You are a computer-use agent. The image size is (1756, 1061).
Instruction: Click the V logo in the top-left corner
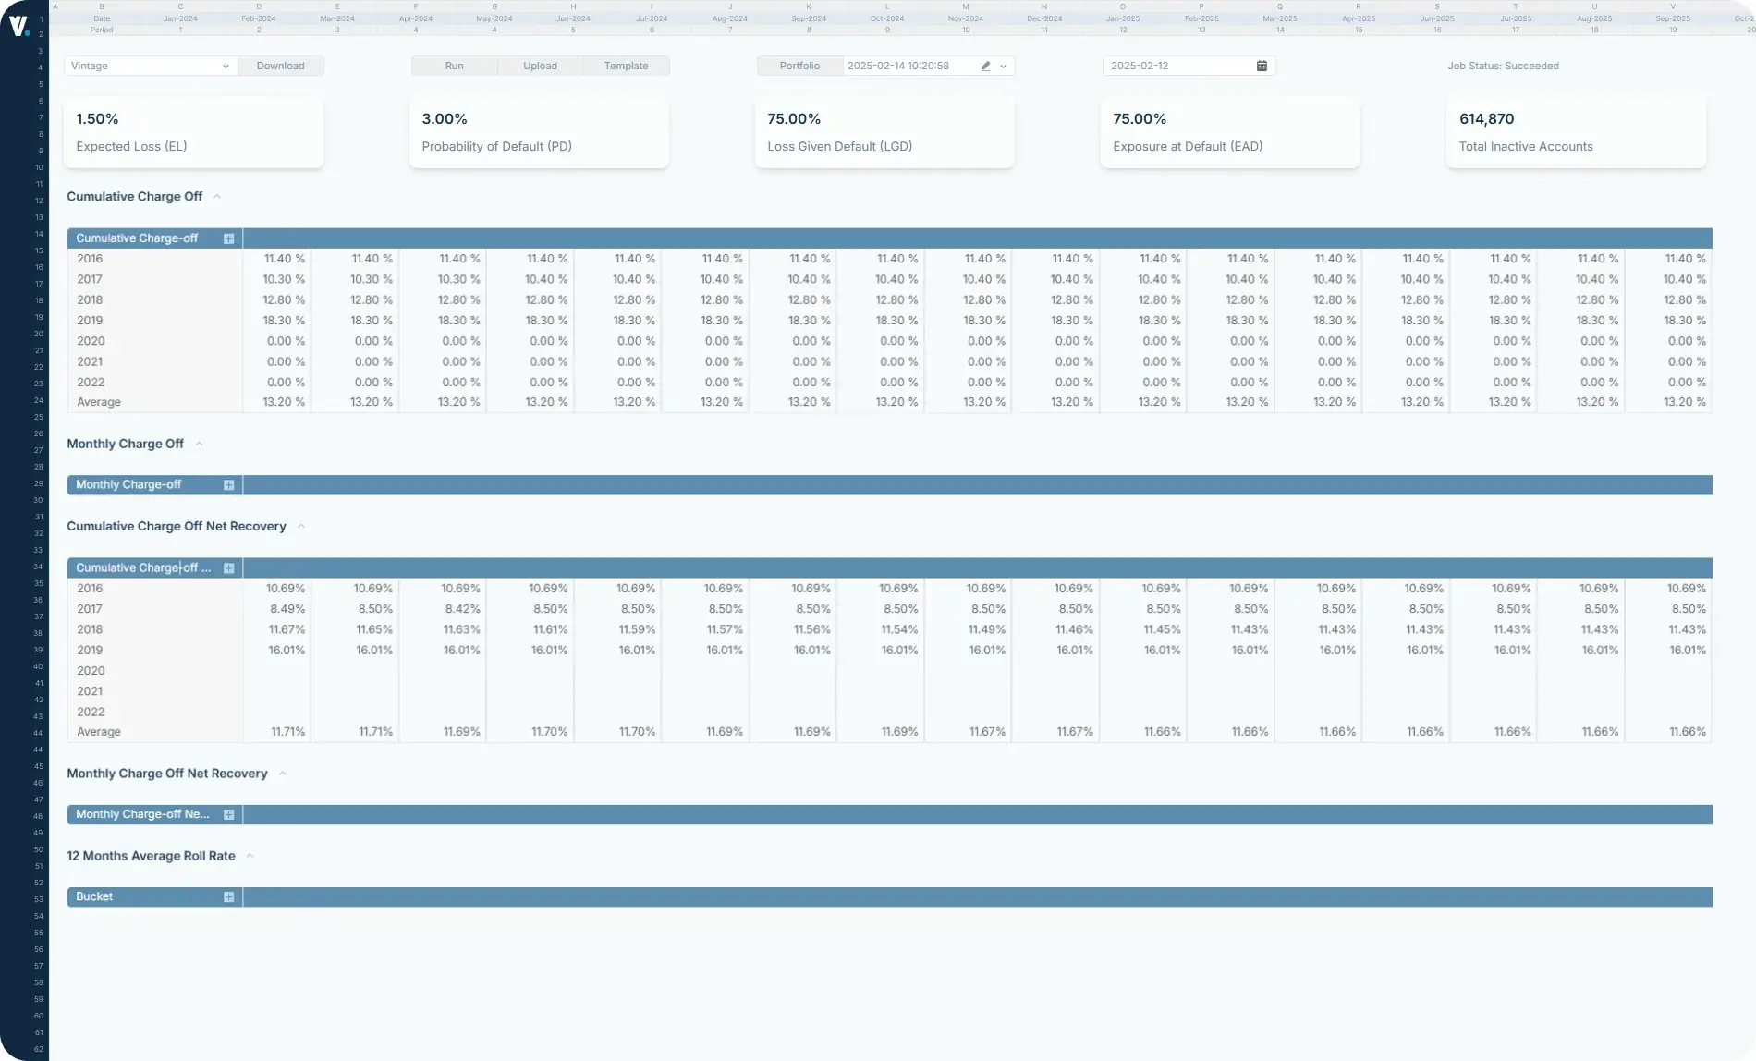[x=18, y=23]
